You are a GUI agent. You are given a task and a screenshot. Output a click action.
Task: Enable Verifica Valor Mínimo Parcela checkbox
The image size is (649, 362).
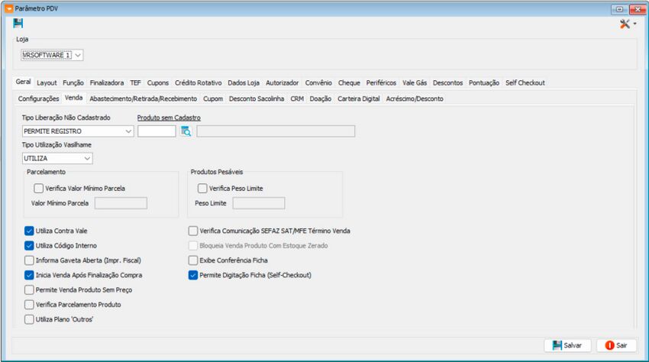pos(38,189)
